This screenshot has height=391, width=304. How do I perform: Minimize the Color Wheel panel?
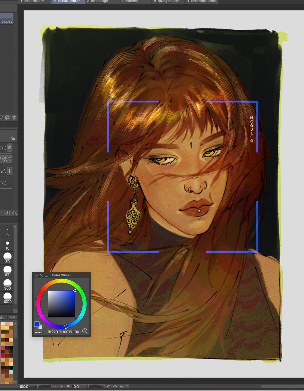coord(46,275)
